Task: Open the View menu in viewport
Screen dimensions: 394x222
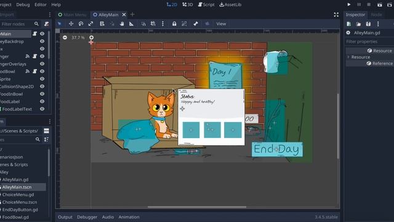Action: (x=221, y=23)
